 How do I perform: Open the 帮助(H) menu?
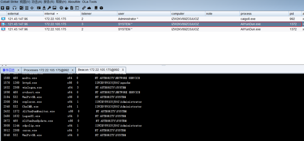pos(61,2)
